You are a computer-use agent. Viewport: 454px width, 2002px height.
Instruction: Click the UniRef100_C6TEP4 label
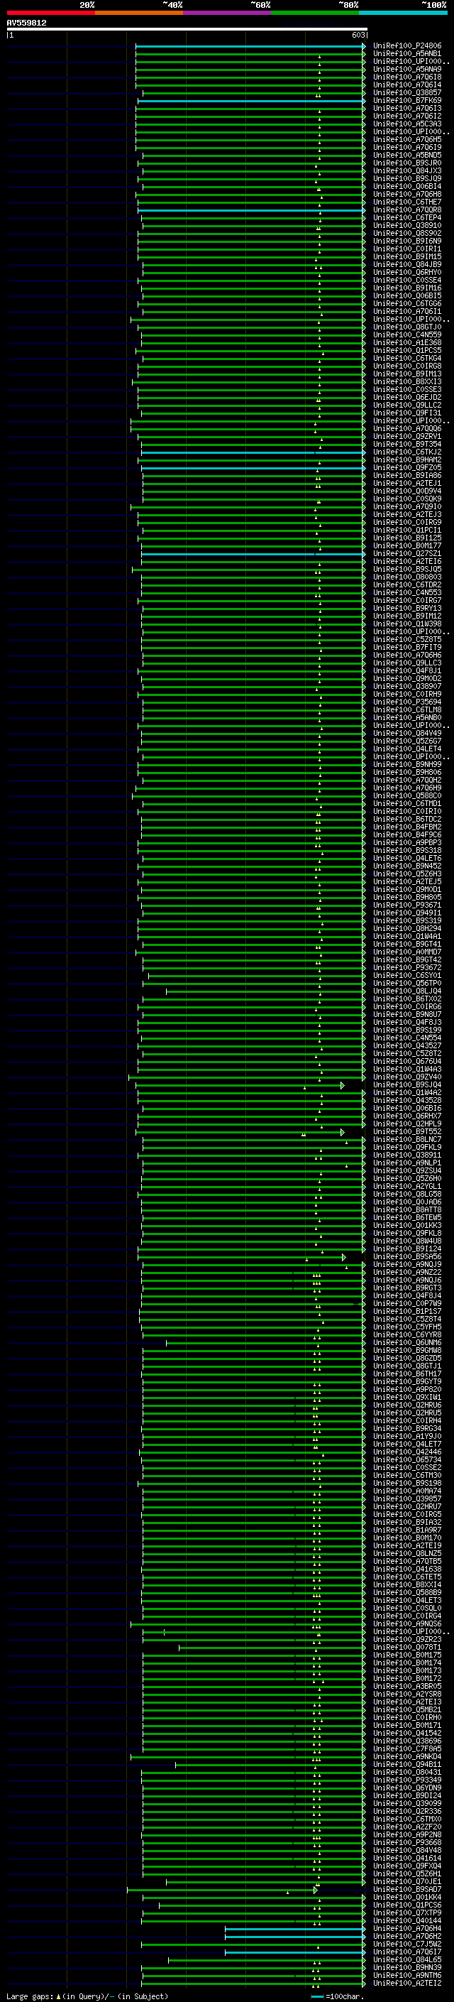[x=407, y=217]
